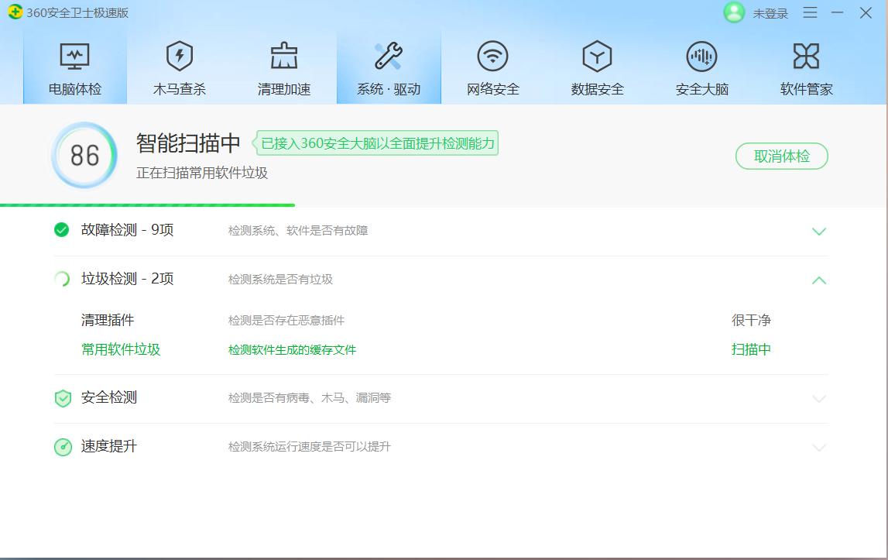
Task: Click the 86 health score circle
Action: [x=84, y=155]
